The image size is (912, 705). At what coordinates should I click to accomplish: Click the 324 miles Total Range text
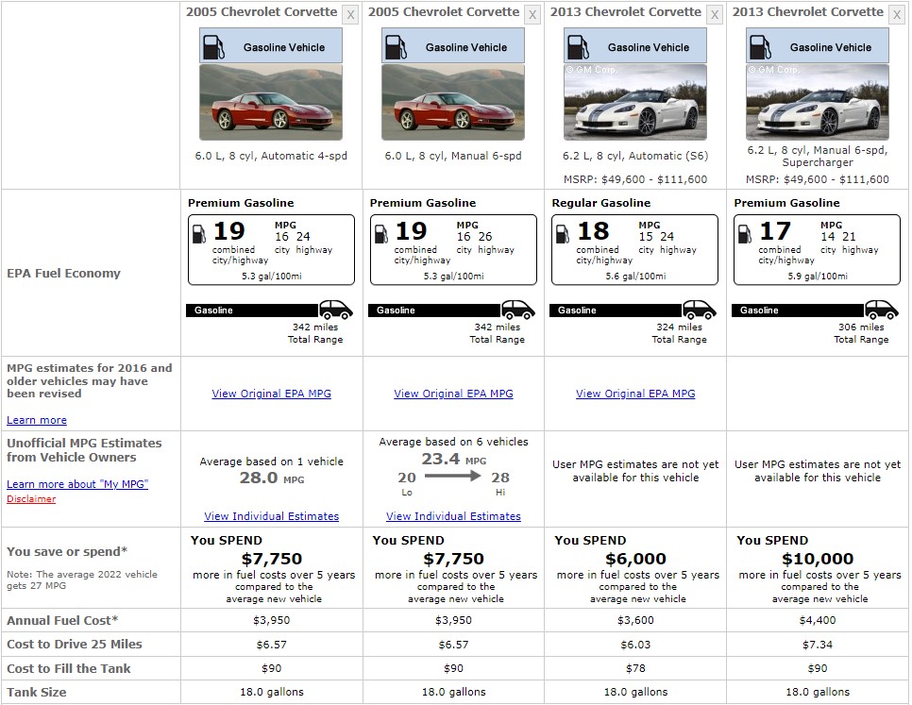(x=679, y=333)
